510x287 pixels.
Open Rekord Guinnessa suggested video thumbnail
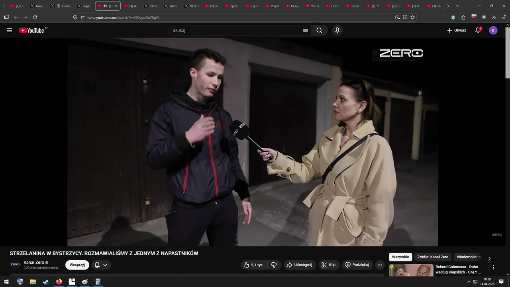coord(411,270)
